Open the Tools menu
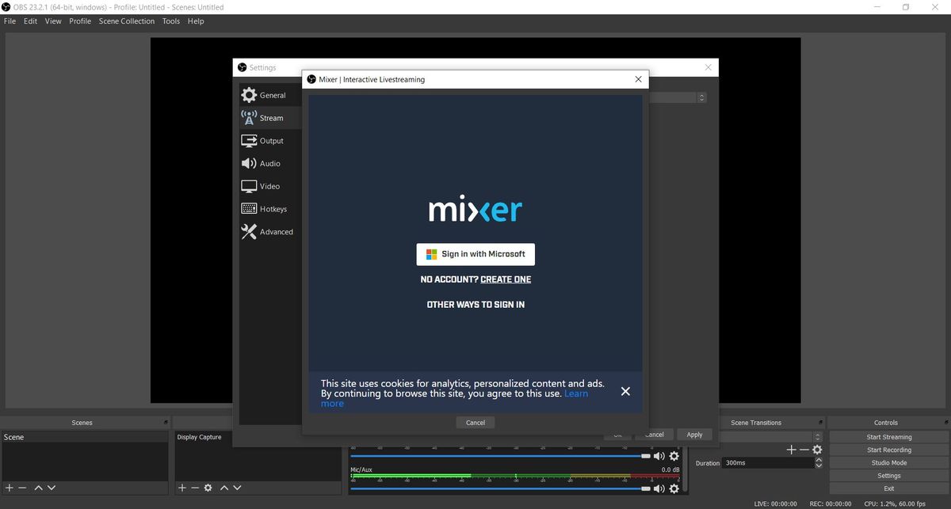 pos(170,21)
